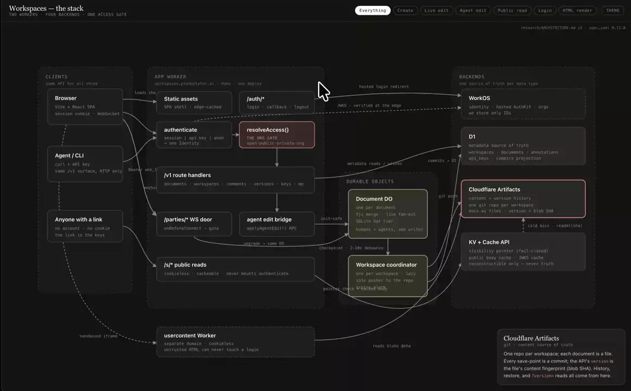Click the 'reads blobs @sha' edge label
The height and width of the screenshot is (391, 631).
[x=392, y=345]
